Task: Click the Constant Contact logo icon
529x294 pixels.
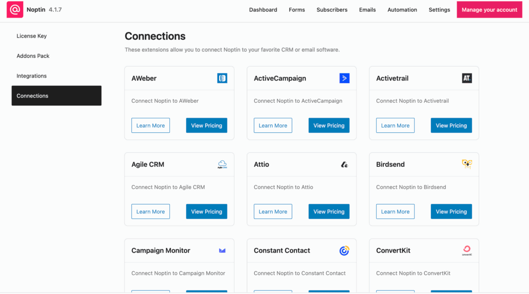Action: coord(345,251)
